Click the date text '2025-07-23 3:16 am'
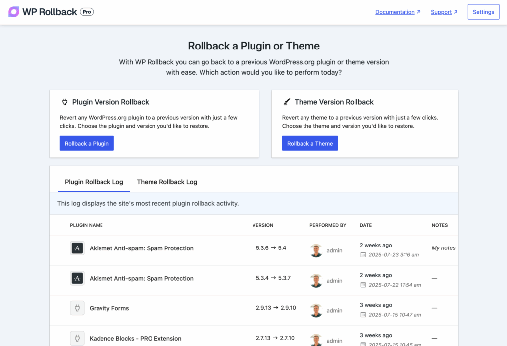 [x=394, y=255]
